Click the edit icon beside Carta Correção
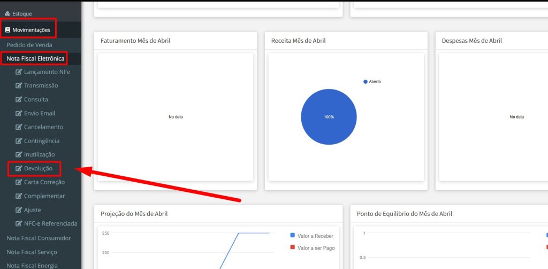The height and width of the screenshot is (269, 548). pos(19,182)
